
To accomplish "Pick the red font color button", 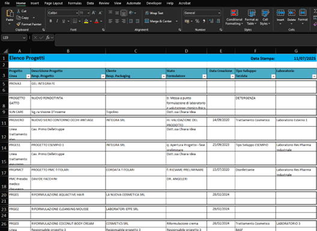I will click(97, 21).
